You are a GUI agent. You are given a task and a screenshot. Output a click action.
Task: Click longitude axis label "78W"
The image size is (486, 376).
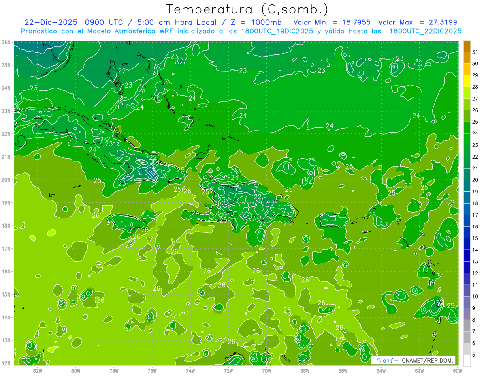(x=114, y=370)
